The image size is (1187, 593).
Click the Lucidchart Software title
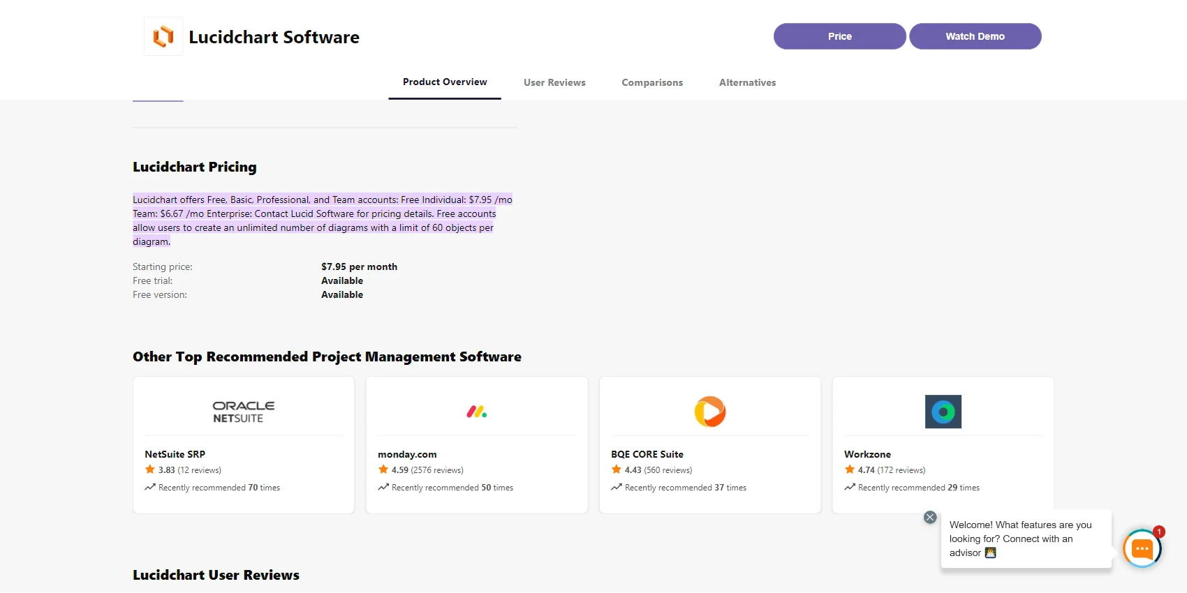pyautogui.click(x=274, y=37)
